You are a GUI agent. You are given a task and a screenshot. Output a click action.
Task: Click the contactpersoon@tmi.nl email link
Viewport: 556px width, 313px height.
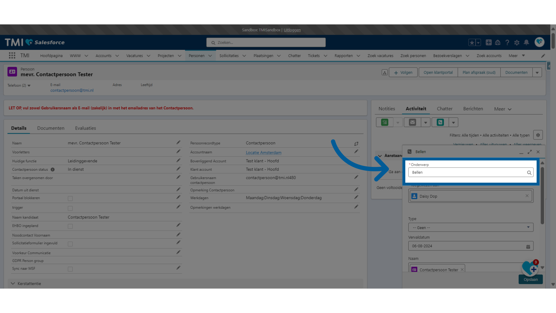[72, 90]
